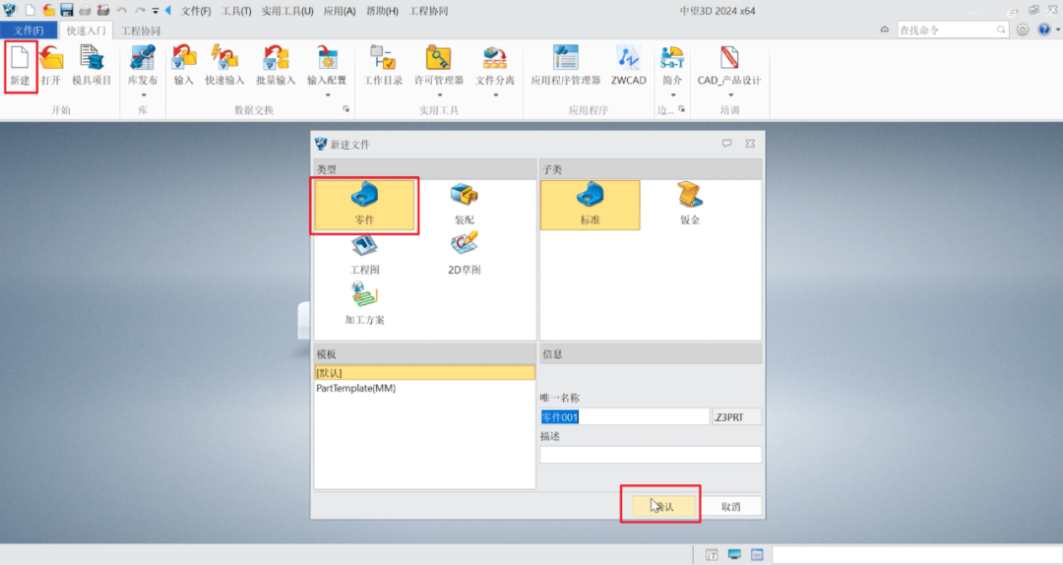Click the 快速输入 quick import icon
Screen dimensions: 1063x565
coord(224,65)
